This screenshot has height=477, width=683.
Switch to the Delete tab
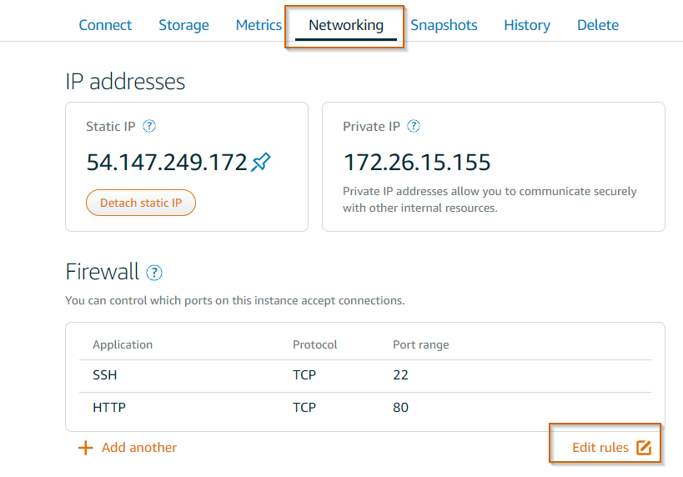(597, 25)
